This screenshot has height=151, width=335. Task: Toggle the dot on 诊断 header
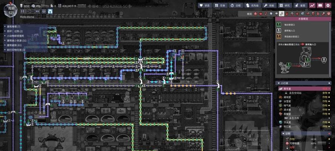click(x=329, y=134)
